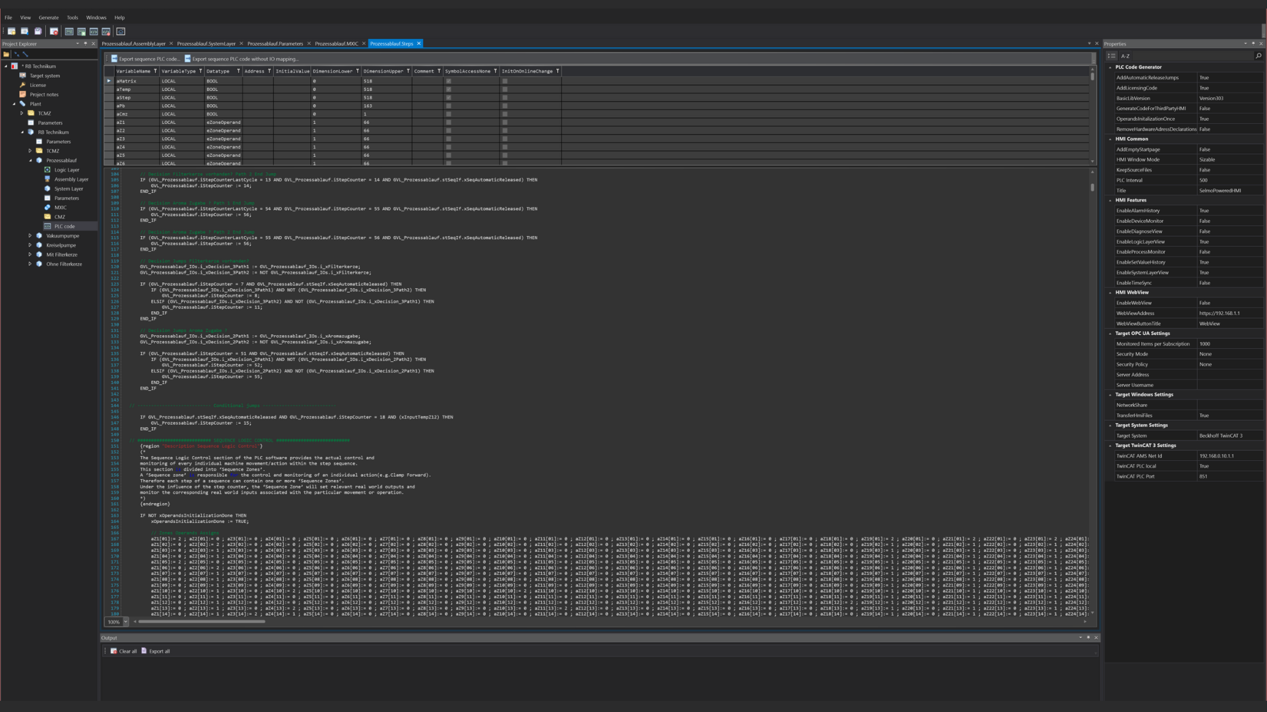
Task: Click the Clear all icon in Output panel
Action: click(x=114, y=651)
